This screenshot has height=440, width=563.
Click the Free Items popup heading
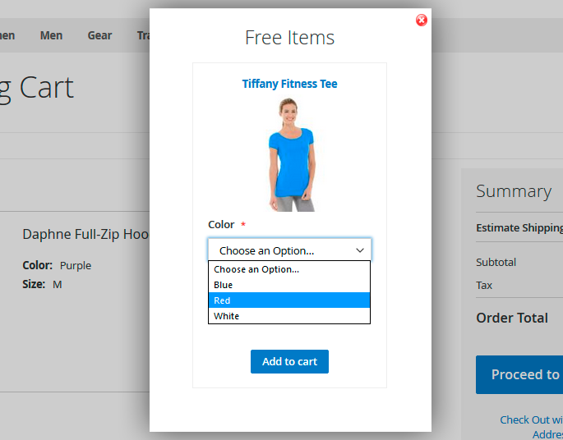coord(289,38)
